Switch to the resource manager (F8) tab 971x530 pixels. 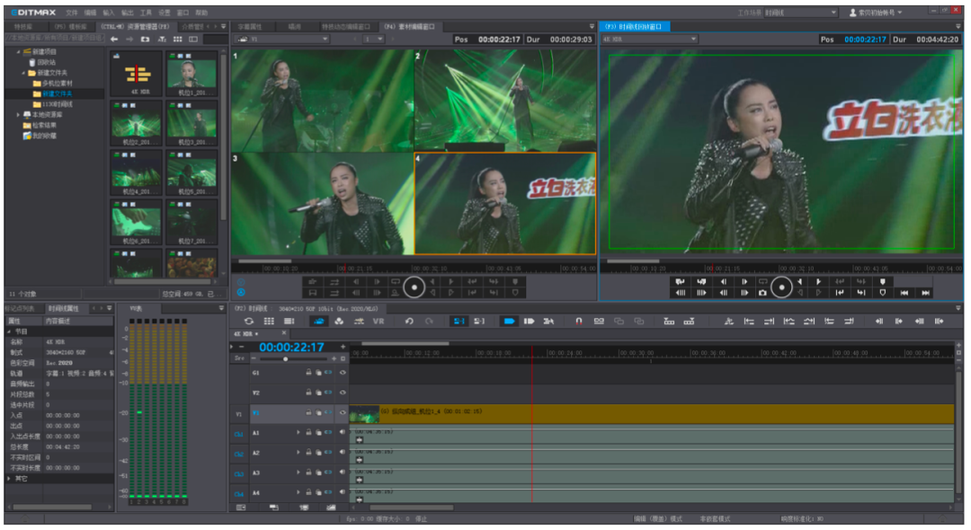[x=135, y=27]
